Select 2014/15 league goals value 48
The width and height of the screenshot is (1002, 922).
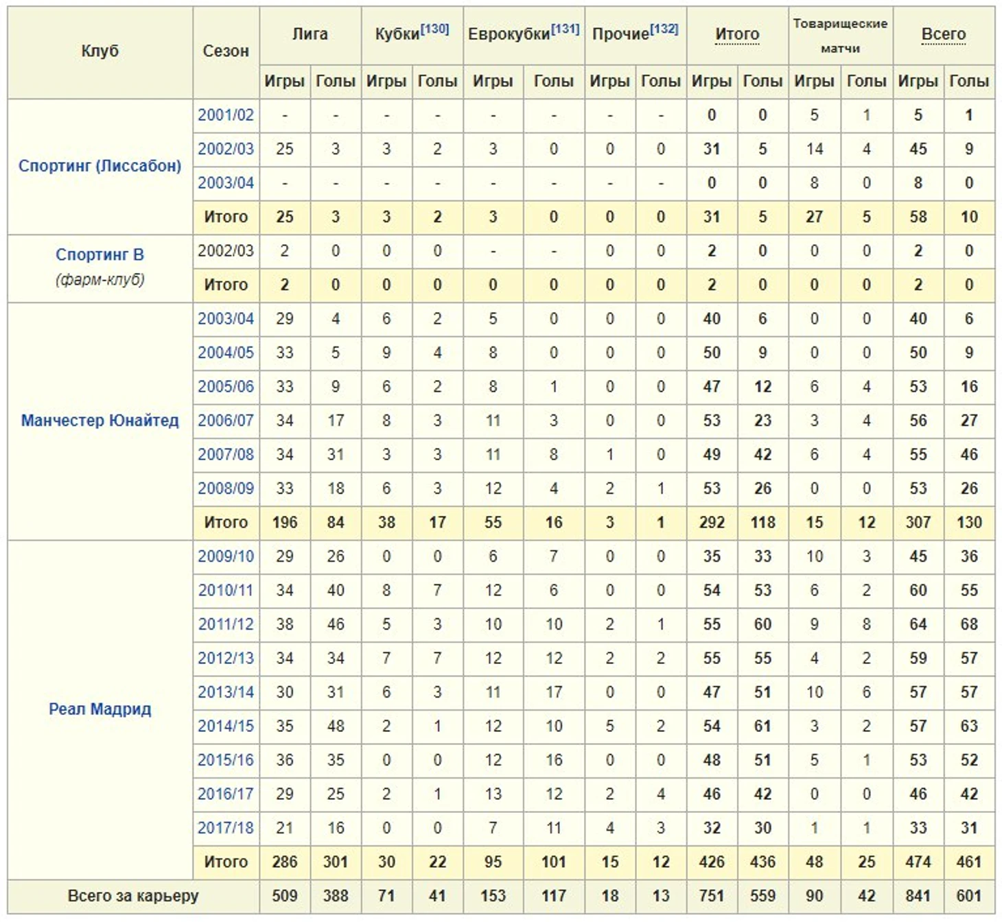pos(336,726)
